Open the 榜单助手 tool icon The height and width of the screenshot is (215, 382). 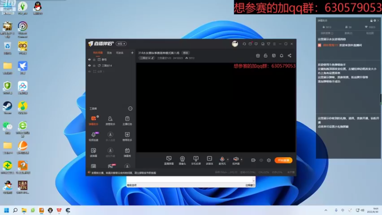[127, 137]
